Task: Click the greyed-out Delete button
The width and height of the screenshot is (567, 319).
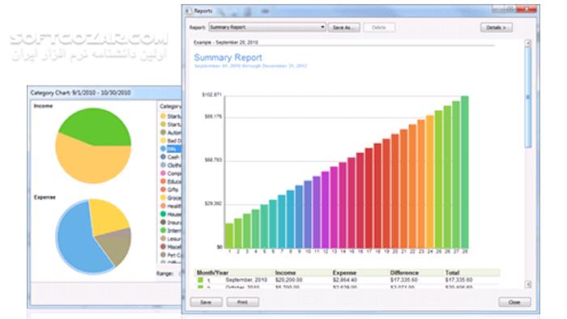Action: pos(378,28)
